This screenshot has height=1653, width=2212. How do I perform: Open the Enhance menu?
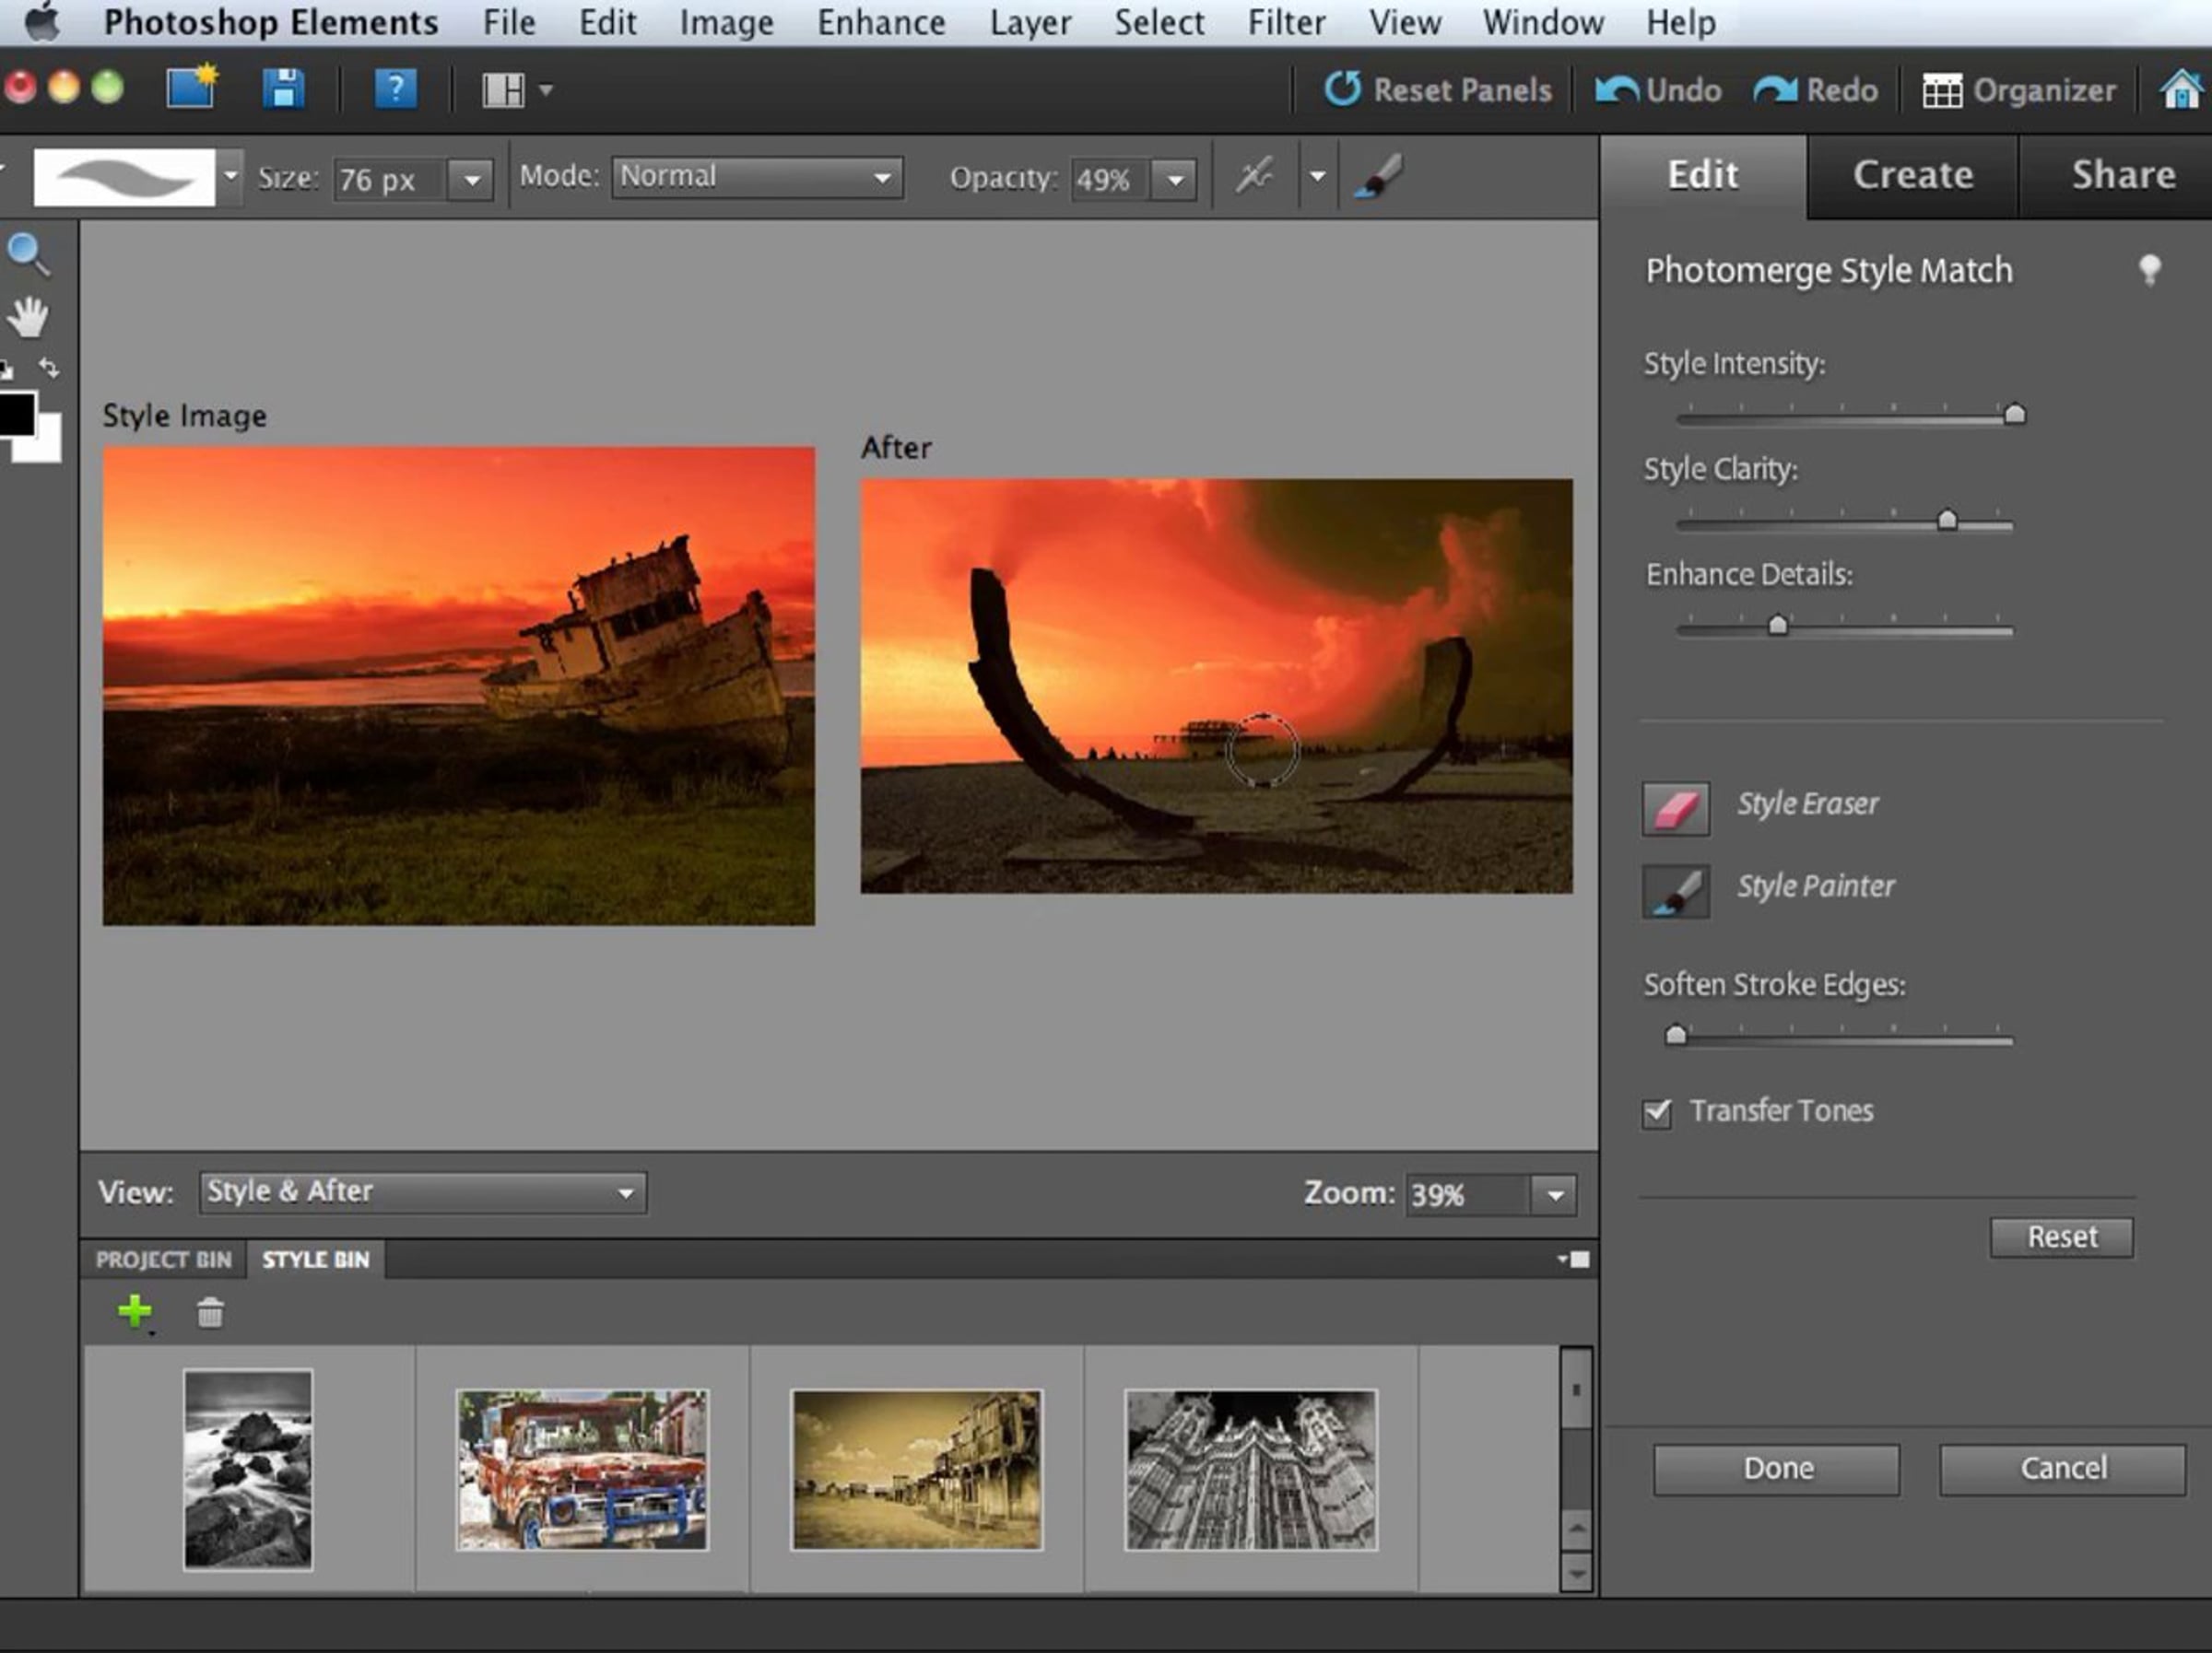tap(880, 22)
